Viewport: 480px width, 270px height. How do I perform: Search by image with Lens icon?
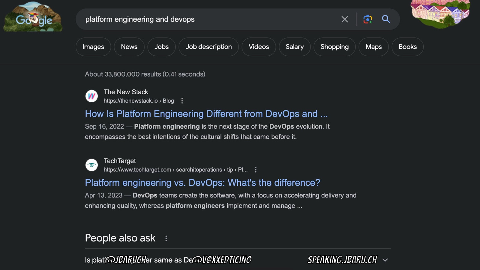coord(367,19)
